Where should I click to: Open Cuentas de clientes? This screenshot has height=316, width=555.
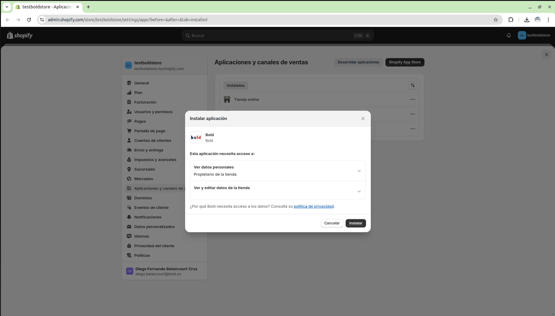[x=164, y=141]
